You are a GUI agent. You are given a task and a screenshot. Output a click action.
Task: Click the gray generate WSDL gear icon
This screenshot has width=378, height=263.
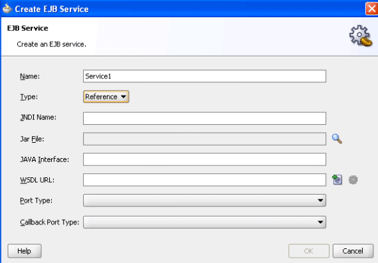coord(353,180)
